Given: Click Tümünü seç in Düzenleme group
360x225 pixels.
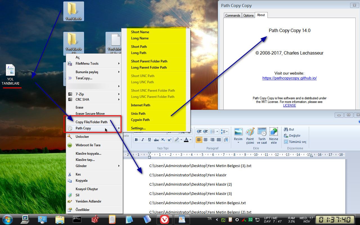Looking at the screenshot, I should coord(295,142).
